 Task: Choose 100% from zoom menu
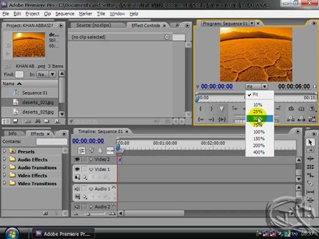(x=260, y=132)
